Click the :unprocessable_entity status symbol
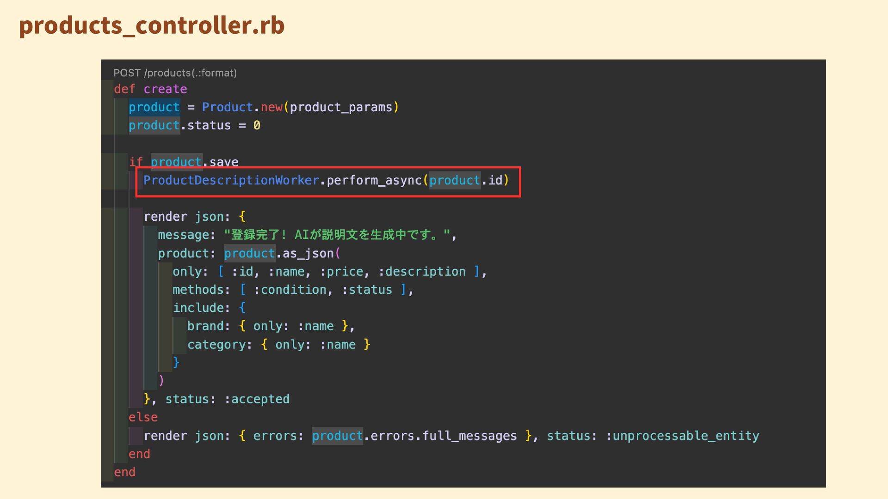 [682, 436]
